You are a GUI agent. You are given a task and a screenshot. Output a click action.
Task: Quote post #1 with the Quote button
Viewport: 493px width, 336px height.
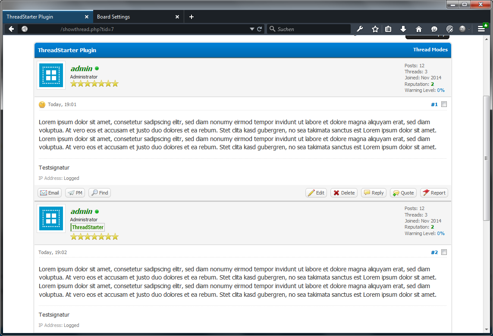click(x=403, y=193)
